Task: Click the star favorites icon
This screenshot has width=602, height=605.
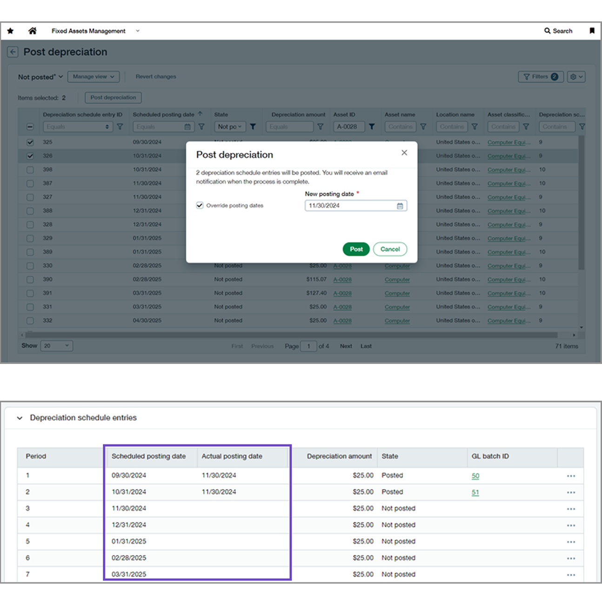Action: (10, 31)
